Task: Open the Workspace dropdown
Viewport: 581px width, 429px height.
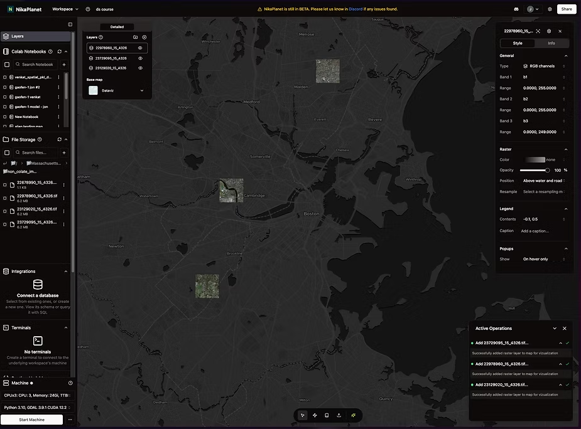Action: pyautogui.click(x=65, y=9)
